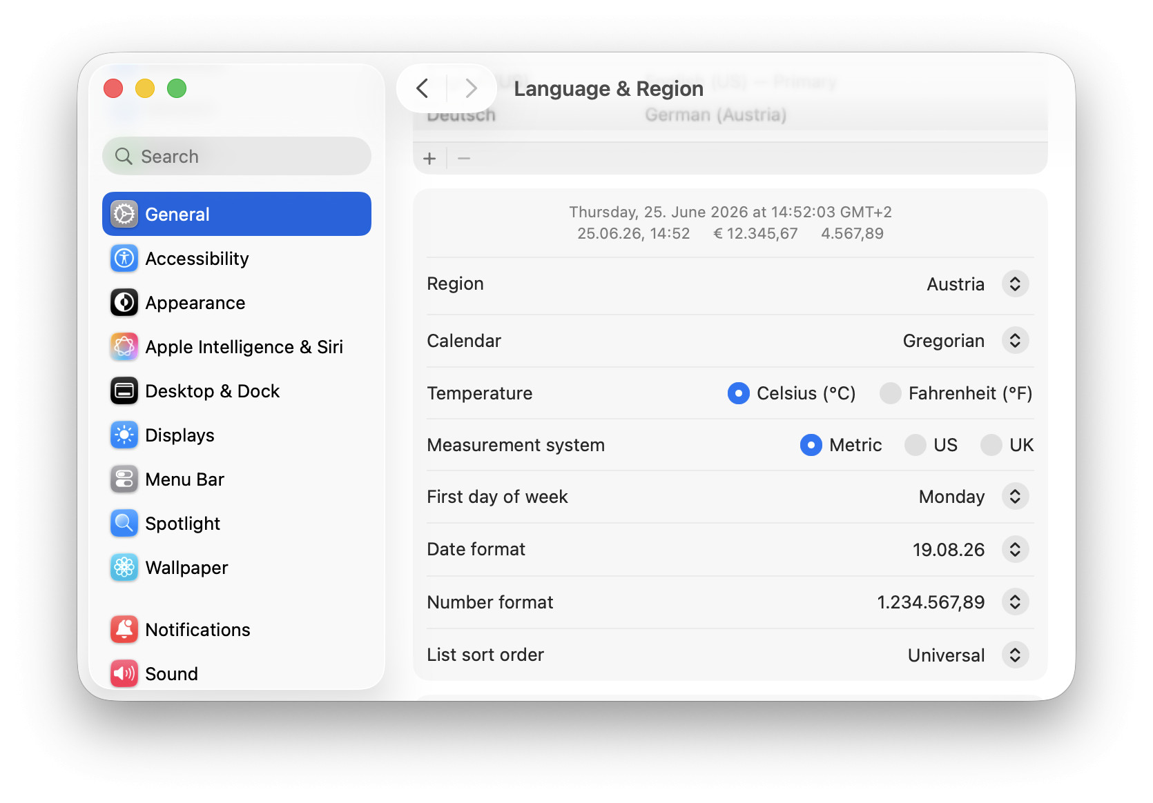Go forward with the right chevron button

click(471, 88)
